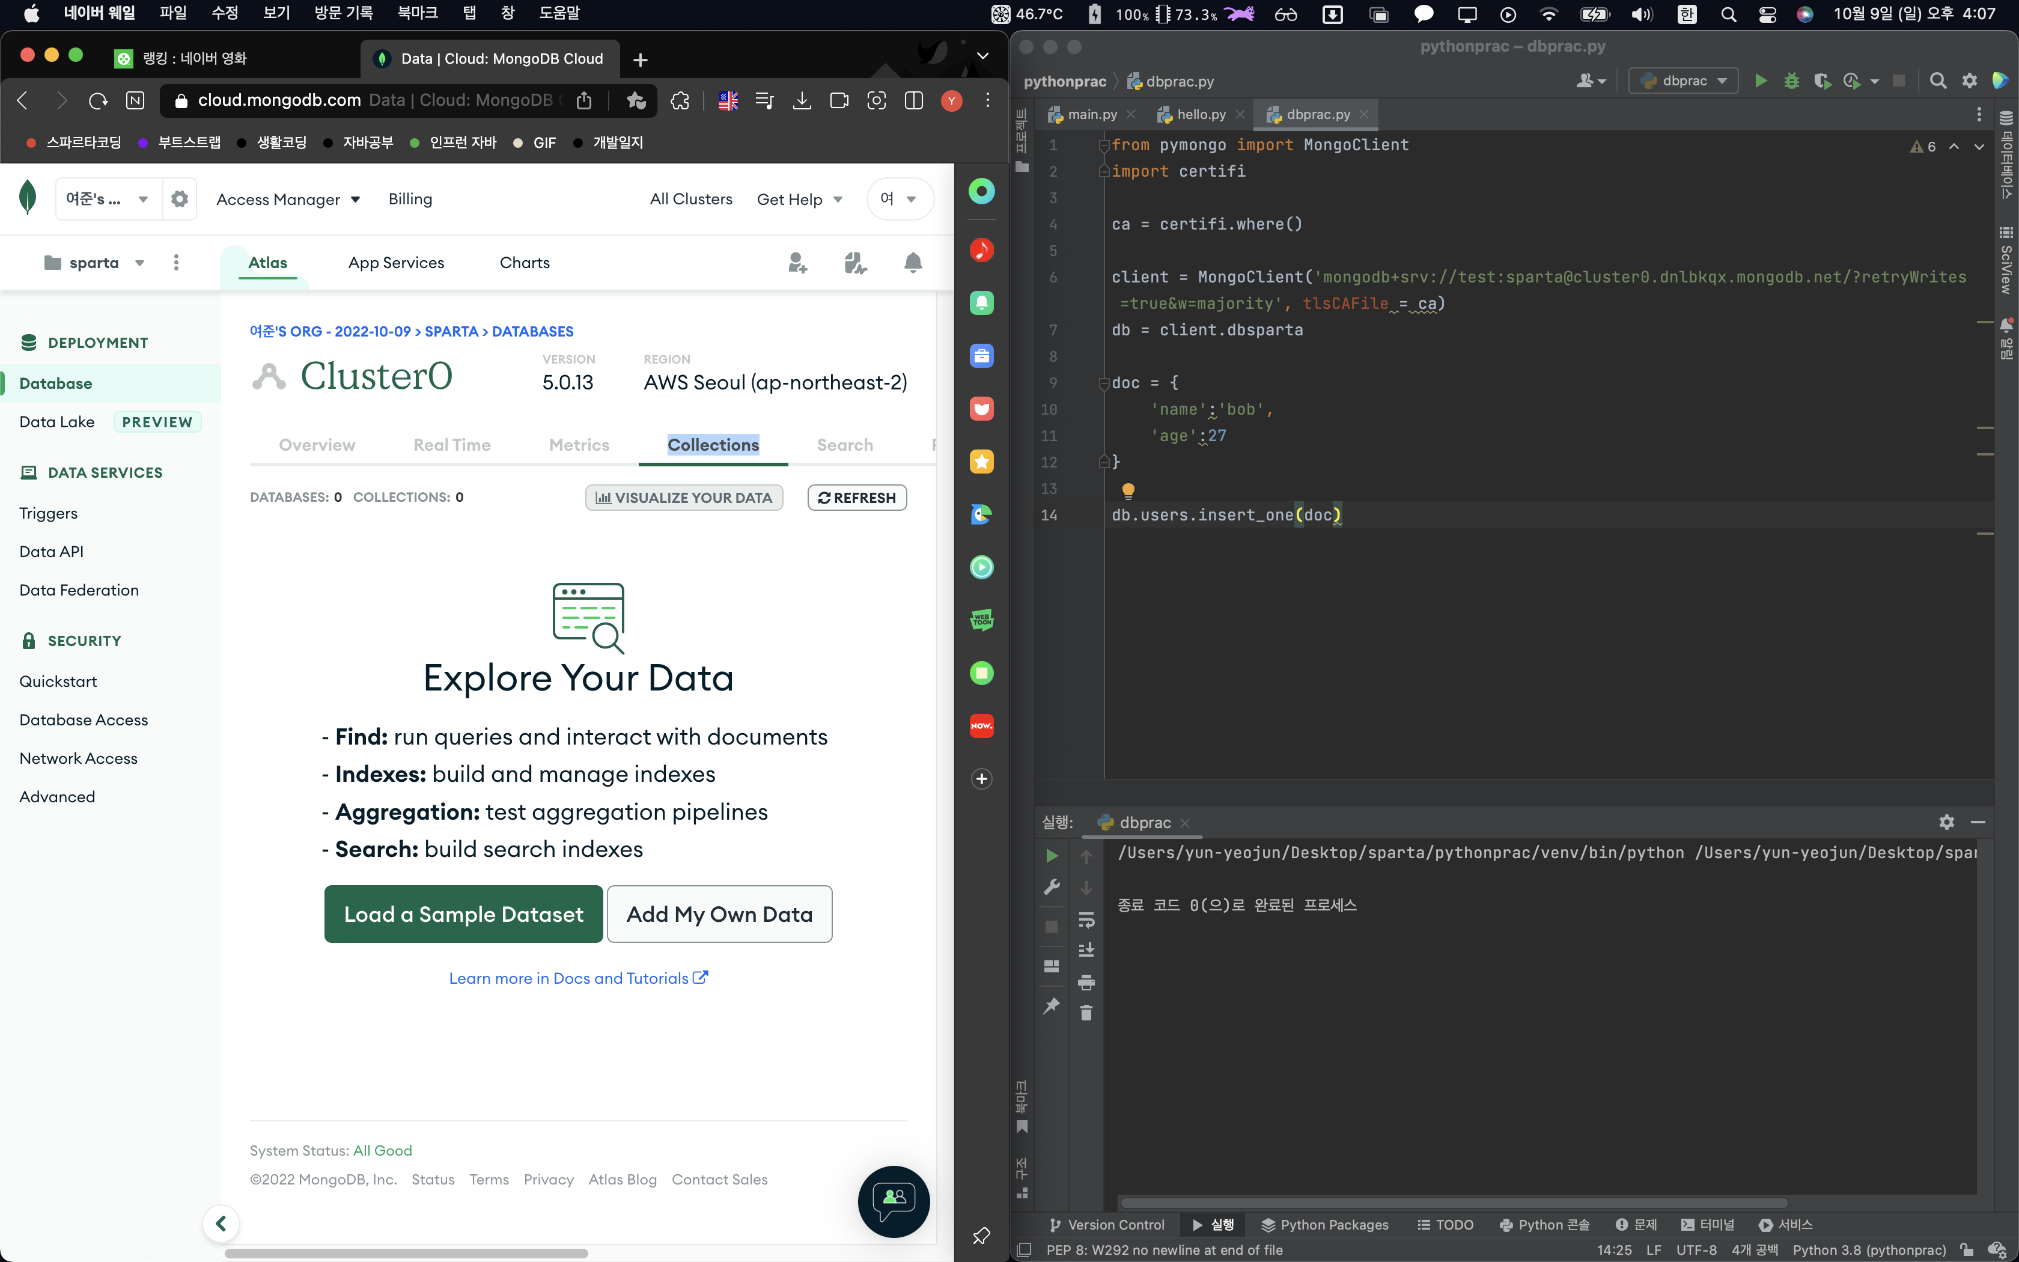Click Visualize Your Data button
Image resolution: width=2019 pixels, height=1262 pixels.
click(x=683, y=498)
